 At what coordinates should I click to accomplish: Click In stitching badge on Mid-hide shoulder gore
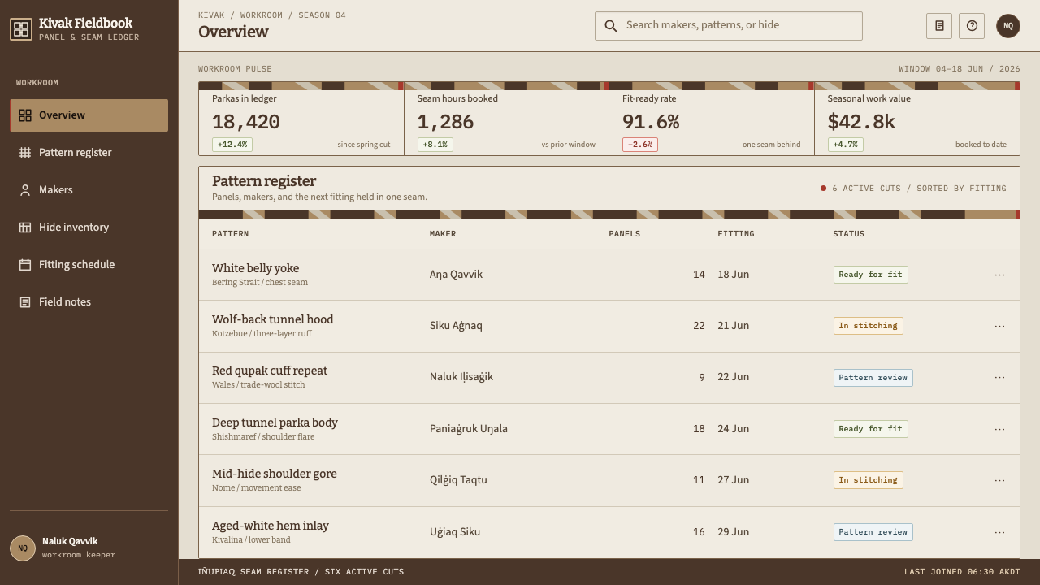868,480
